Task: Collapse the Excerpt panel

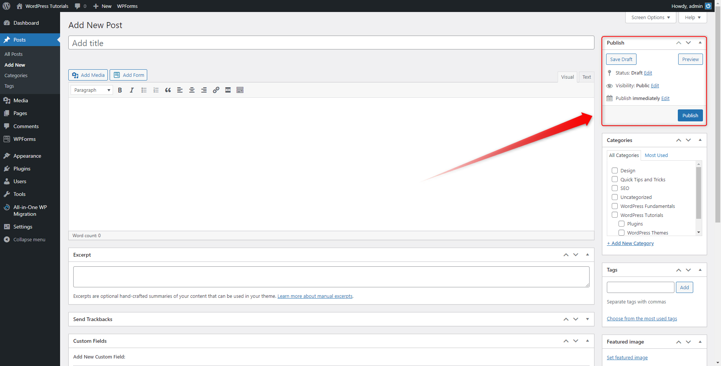Action: point(587,255)
